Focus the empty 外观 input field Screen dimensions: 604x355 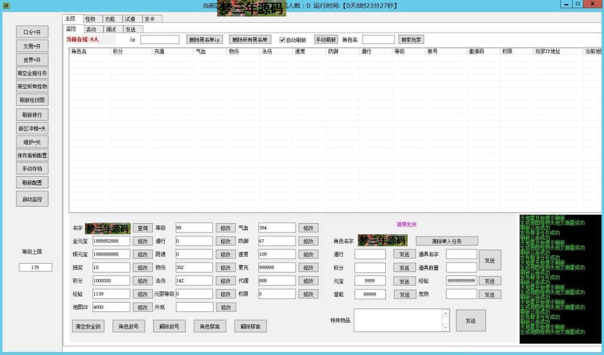[195, 307]
